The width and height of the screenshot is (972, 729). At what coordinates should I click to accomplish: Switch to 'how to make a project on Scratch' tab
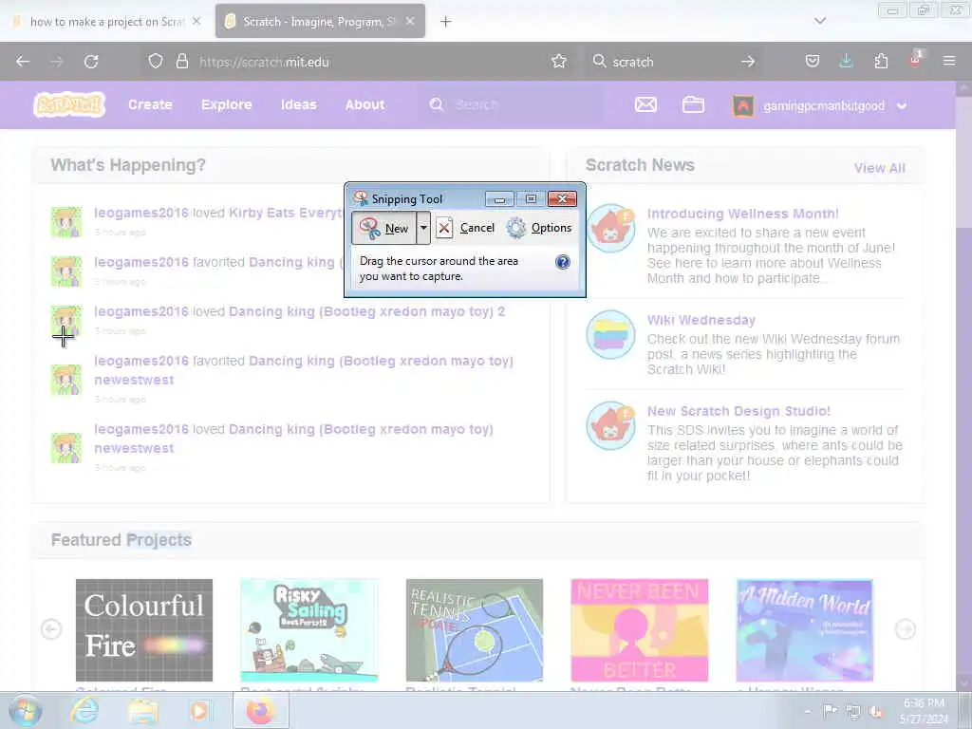pos(106,22)
